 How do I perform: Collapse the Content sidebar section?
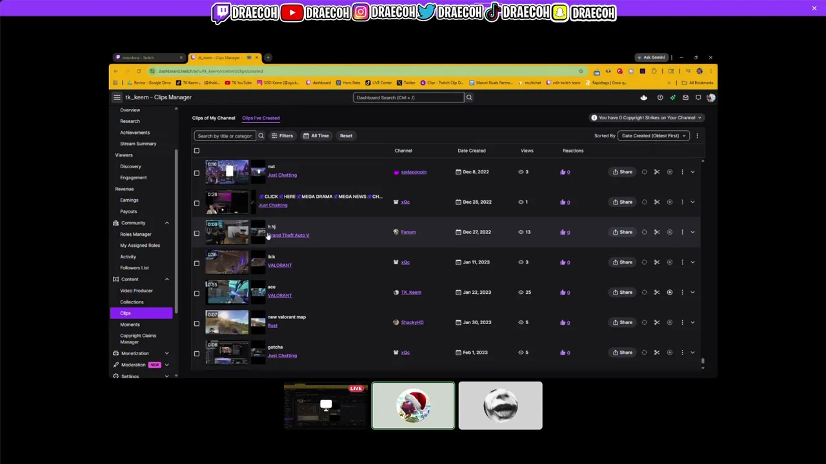(x=166, y=279)
